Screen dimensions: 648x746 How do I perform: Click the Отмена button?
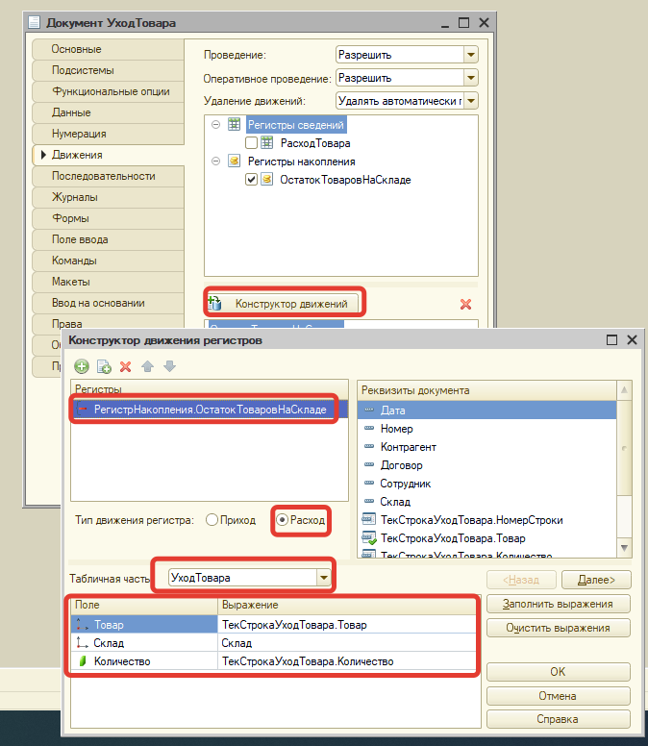tap(558, 696)
